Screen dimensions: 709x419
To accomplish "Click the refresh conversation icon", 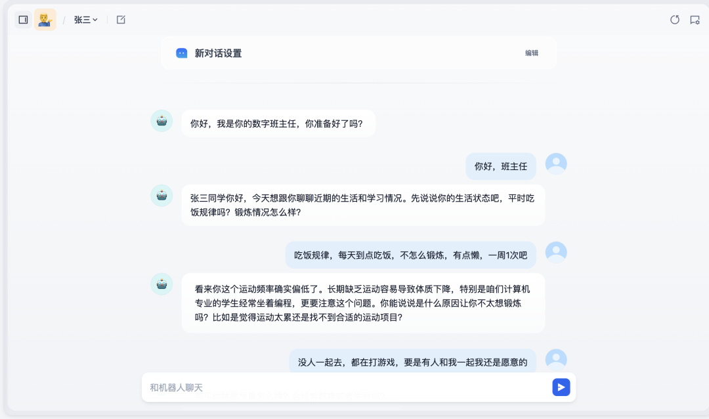I will tap(675, 20).
